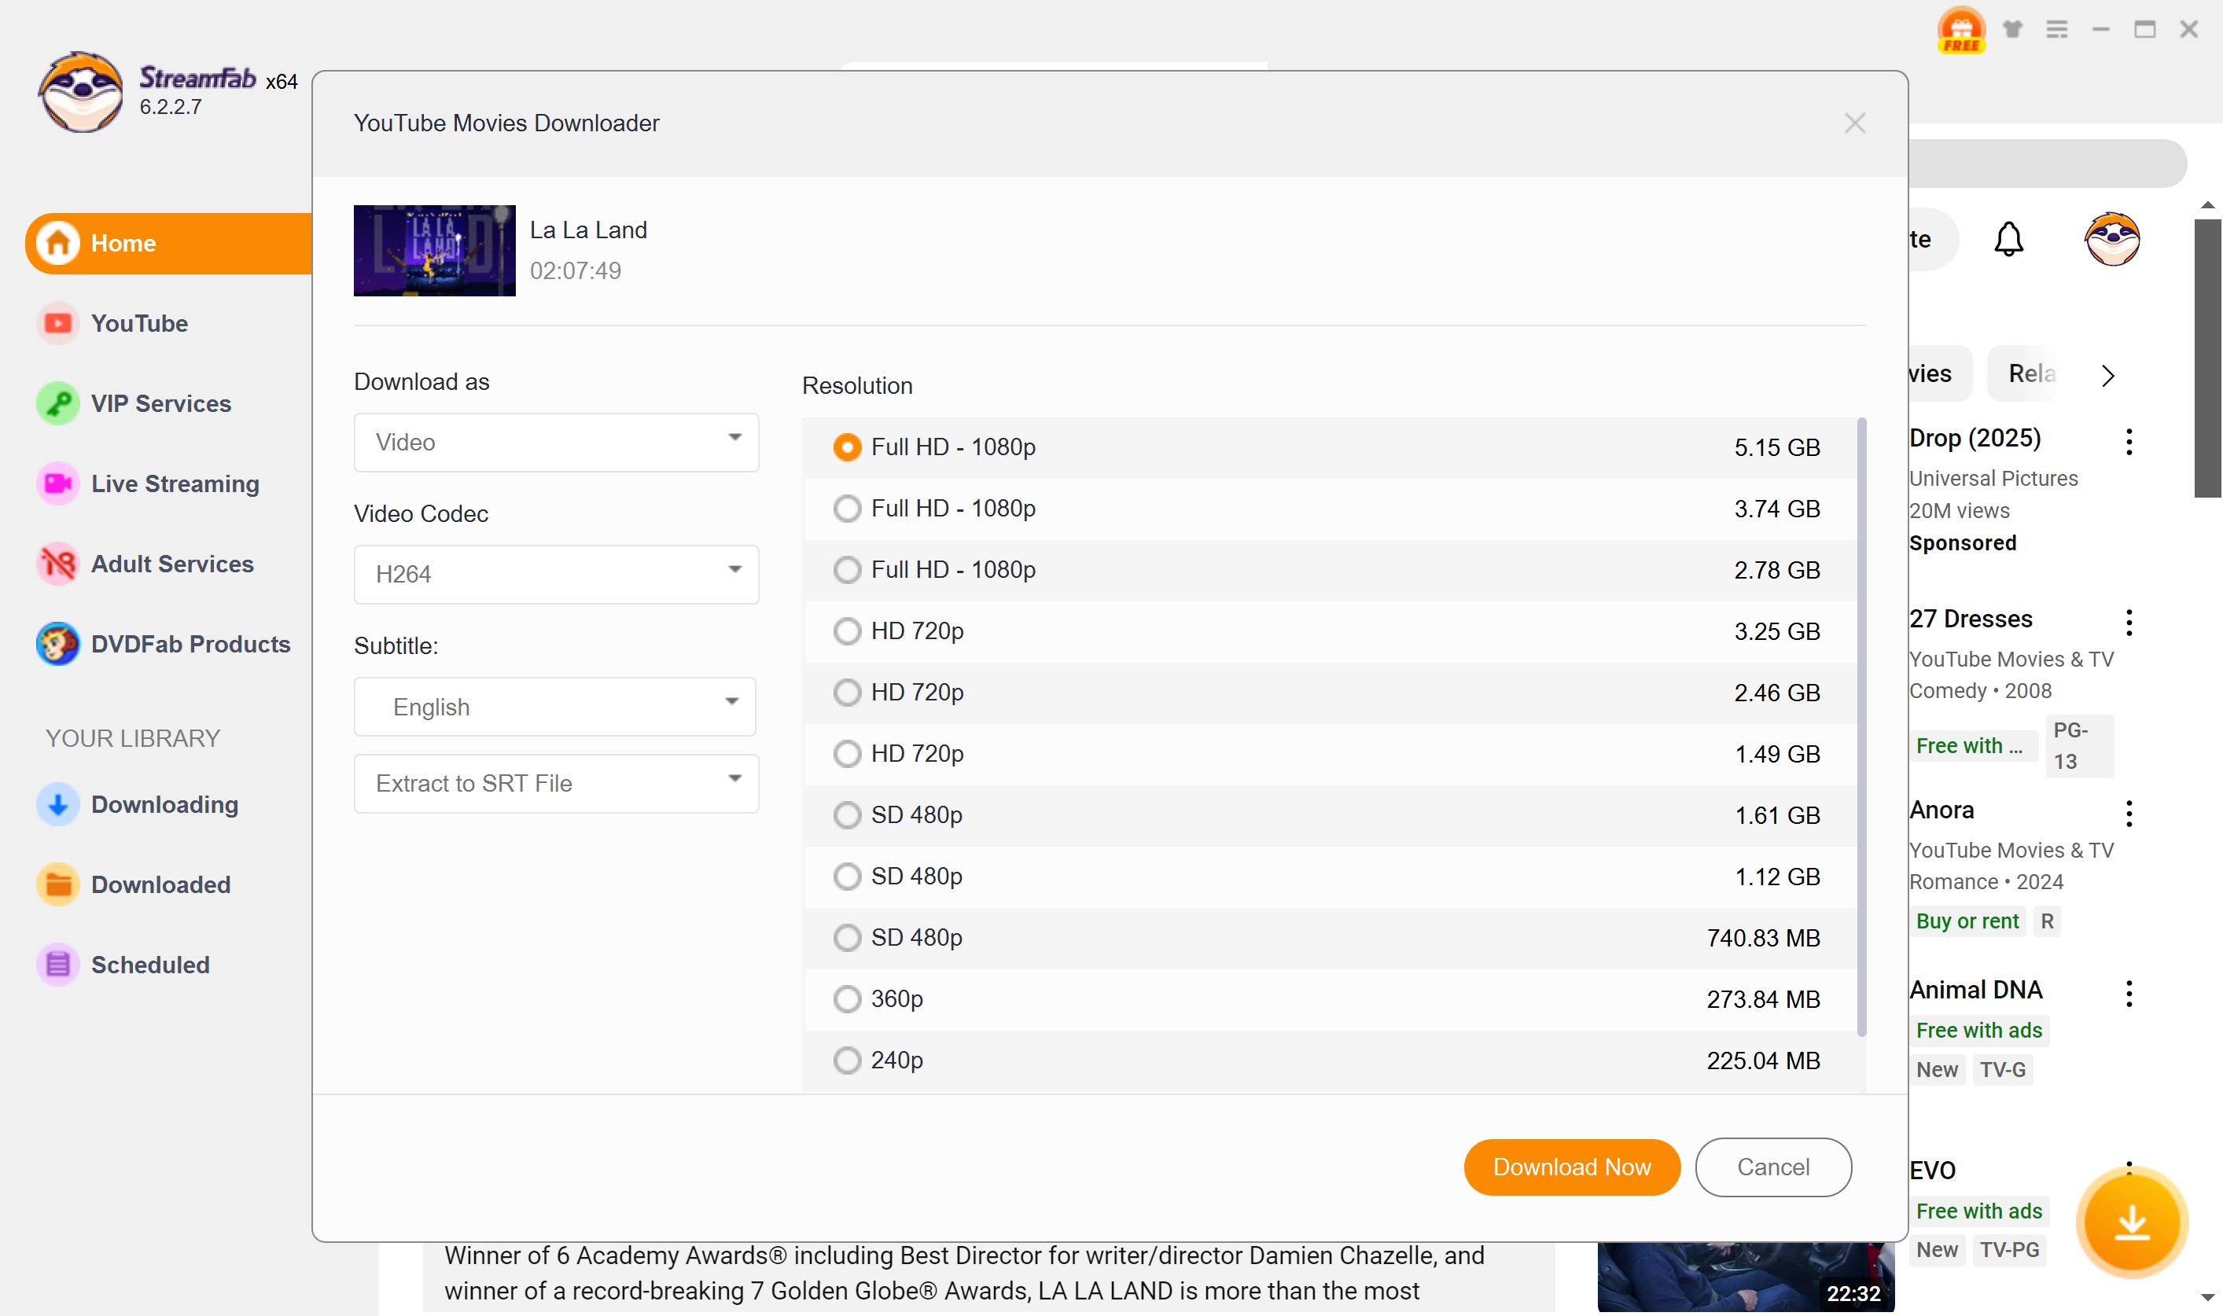
Task: Close the YouTube Movies Downloader dialog
Action: click(1854, 123)
